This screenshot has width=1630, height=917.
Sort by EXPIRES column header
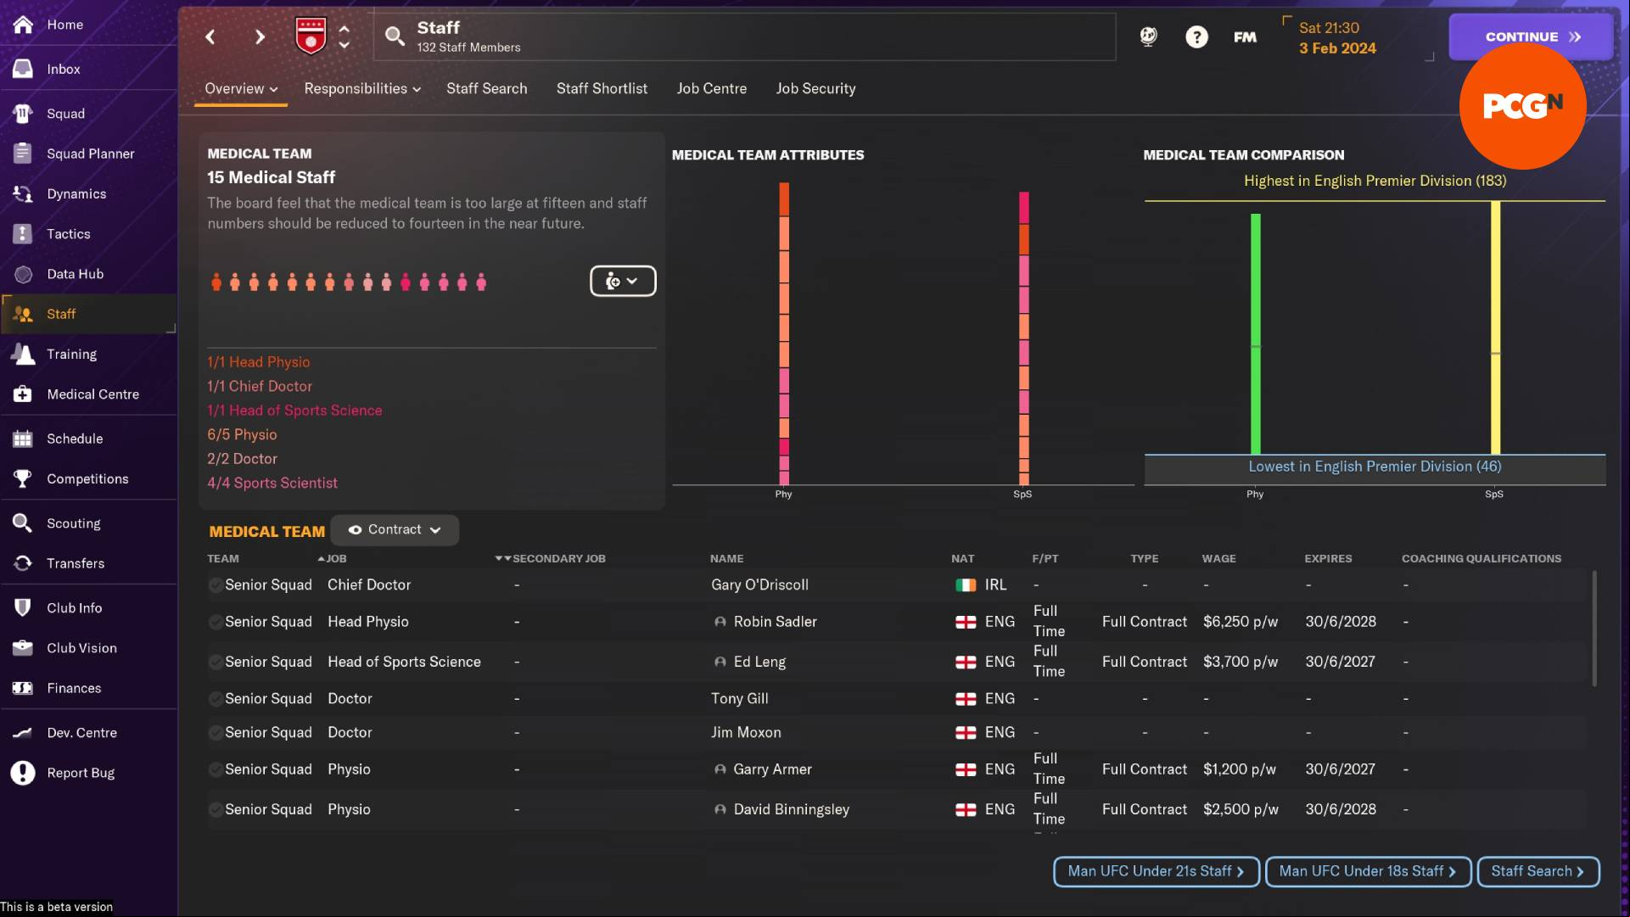click(x=1328, y=558)
